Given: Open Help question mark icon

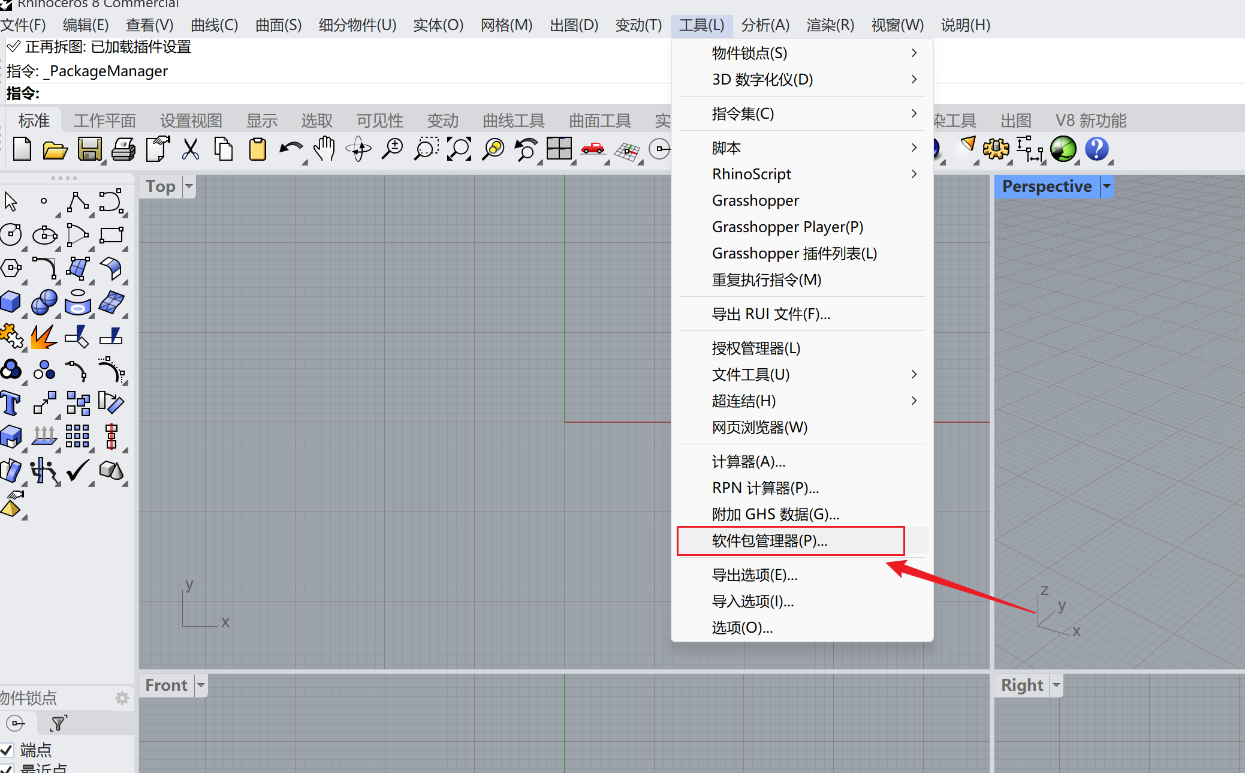Looking at the screenshot, I should click(1096, 149).
